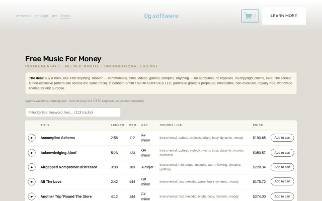This screenshot has width=322, height=201.
Task: Click the TITLE column header
Action: [x=45, y=125]
